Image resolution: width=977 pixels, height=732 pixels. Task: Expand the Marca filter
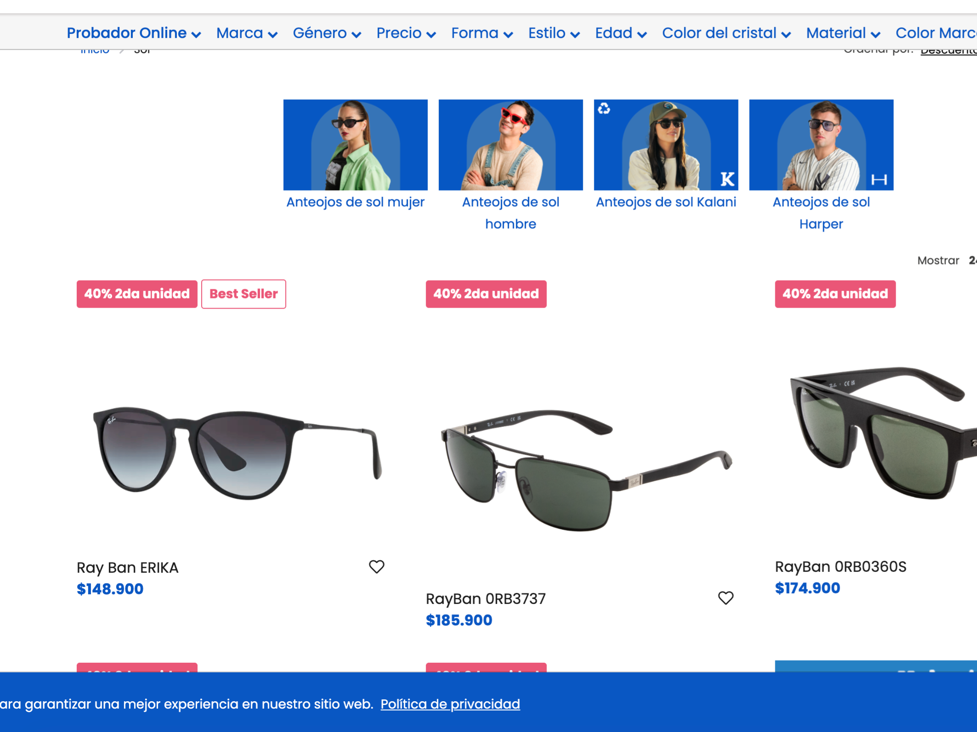coord(247,33)
